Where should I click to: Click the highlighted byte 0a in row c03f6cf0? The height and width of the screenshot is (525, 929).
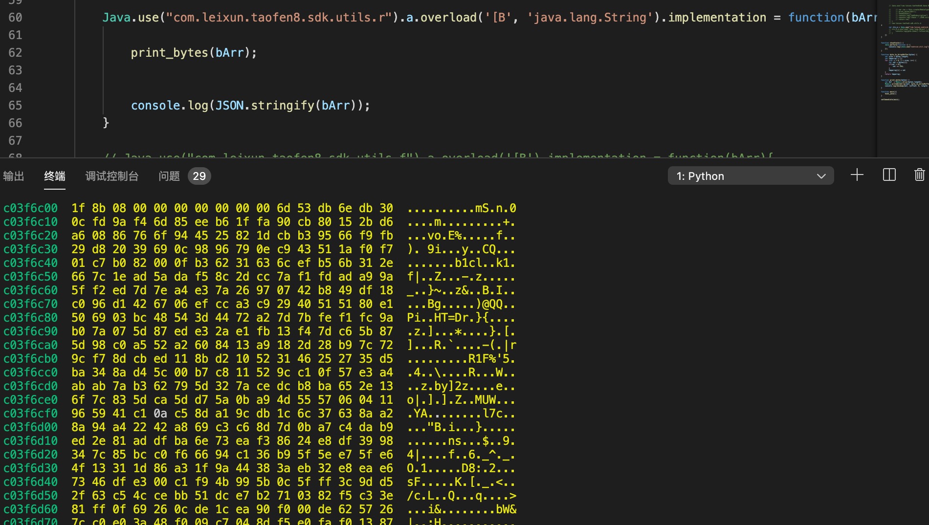pyautogui.click(x=160, y=414)
